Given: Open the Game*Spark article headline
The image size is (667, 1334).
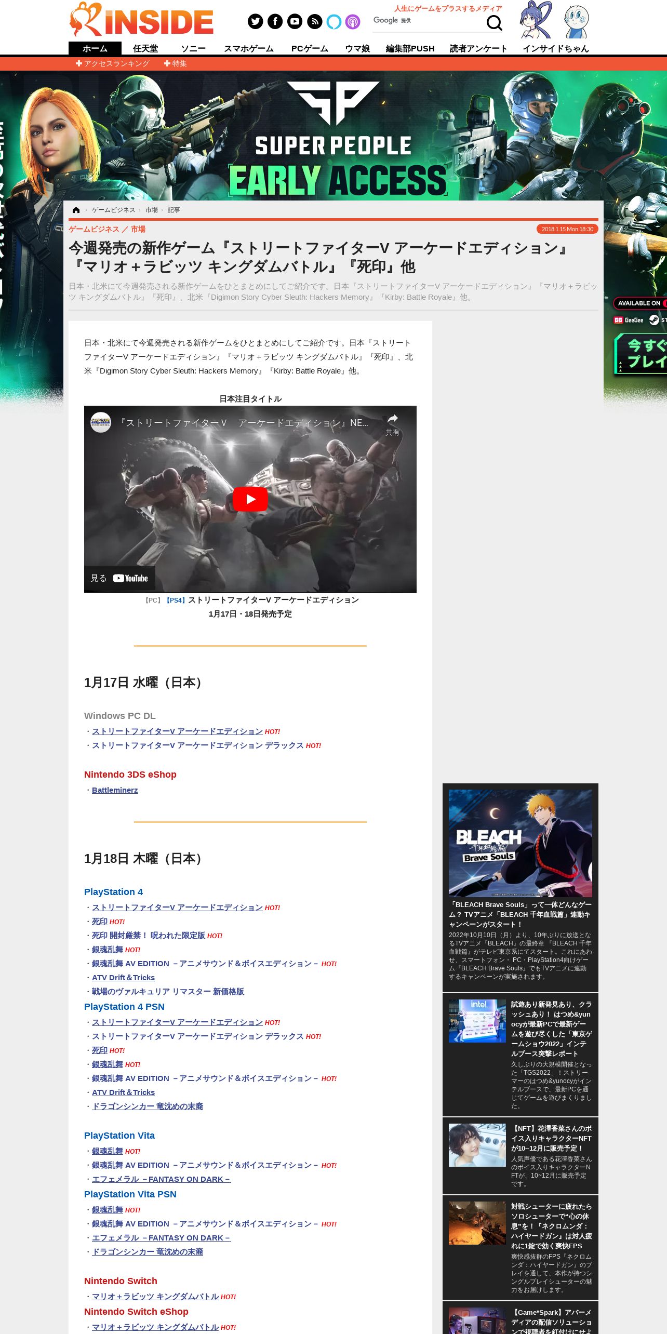Looking at the screenshot, I should [x=551, y=1322].
